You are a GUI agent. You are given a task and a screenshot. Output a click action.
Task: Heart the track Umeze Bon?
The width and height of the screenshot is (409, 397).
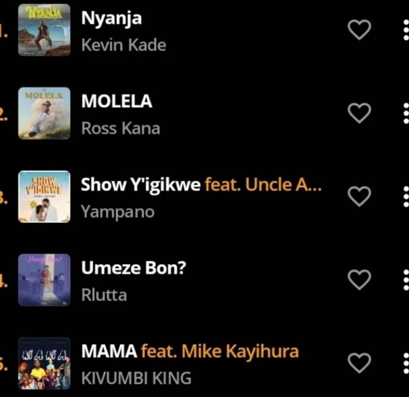click(x=359, y=280)
